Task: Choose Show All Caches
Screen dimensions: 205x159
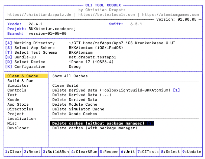Action: (x=70, y=76)
